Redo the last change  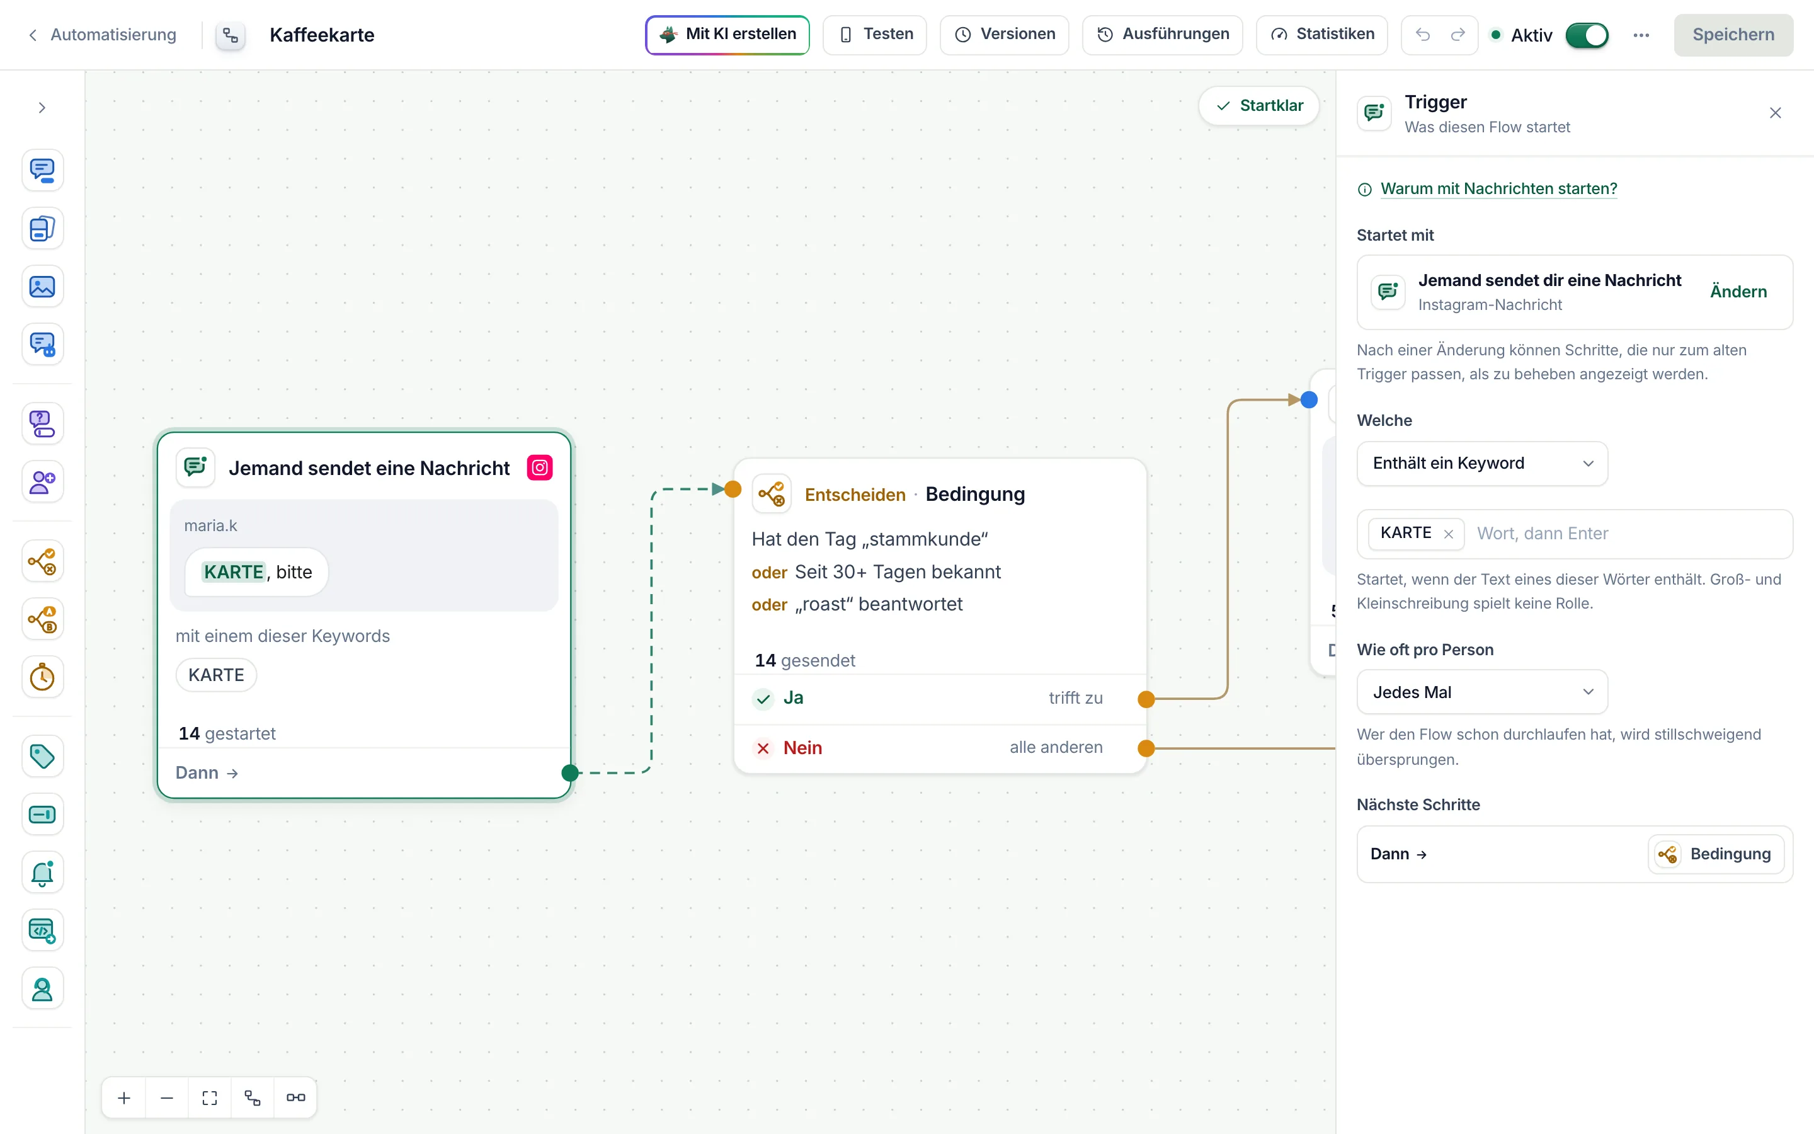pyautogui.click(x=1458, y=35)
